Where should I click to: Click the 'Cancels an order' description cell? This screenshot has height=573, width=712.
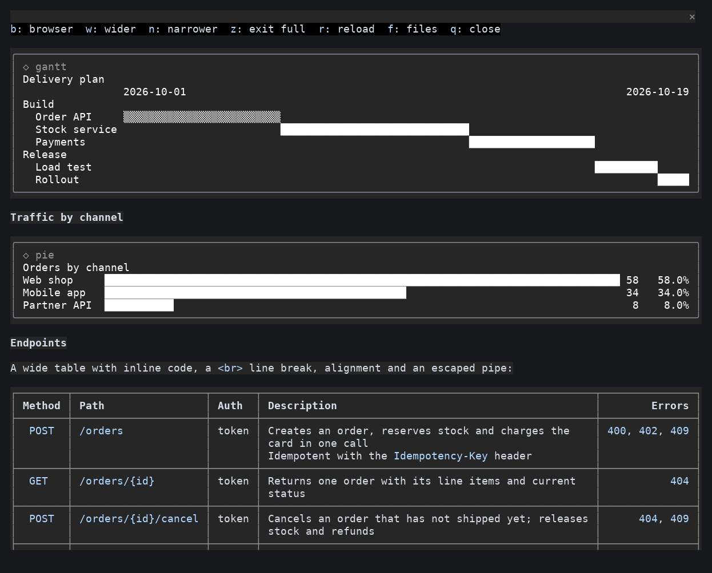coord(428,525)
